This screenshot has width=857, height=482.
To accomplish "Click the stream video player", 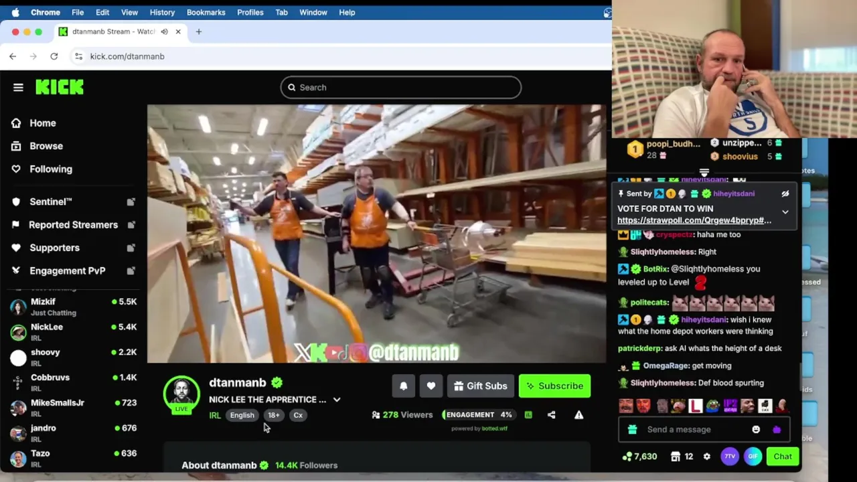I will tap(376, 233).
